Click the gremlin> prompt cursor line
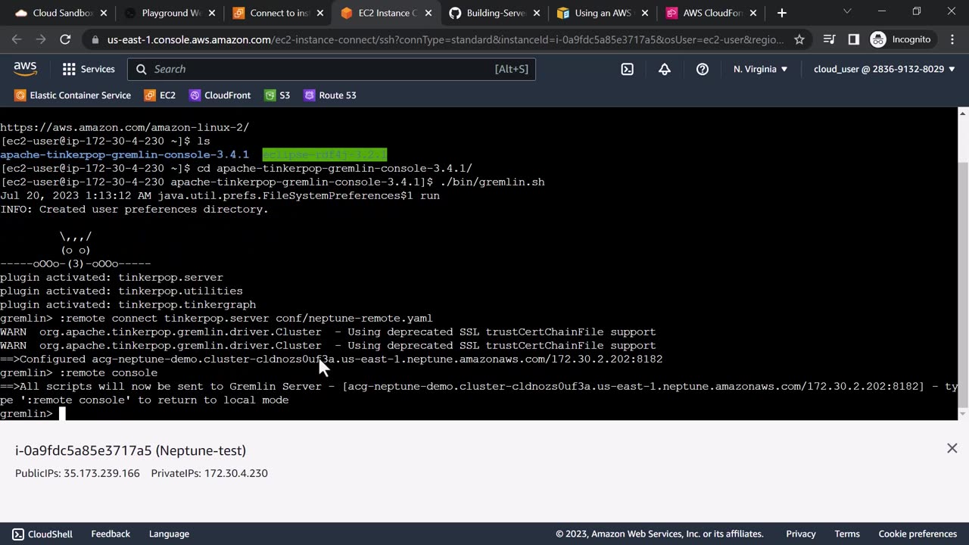 (x=33, y=413)
